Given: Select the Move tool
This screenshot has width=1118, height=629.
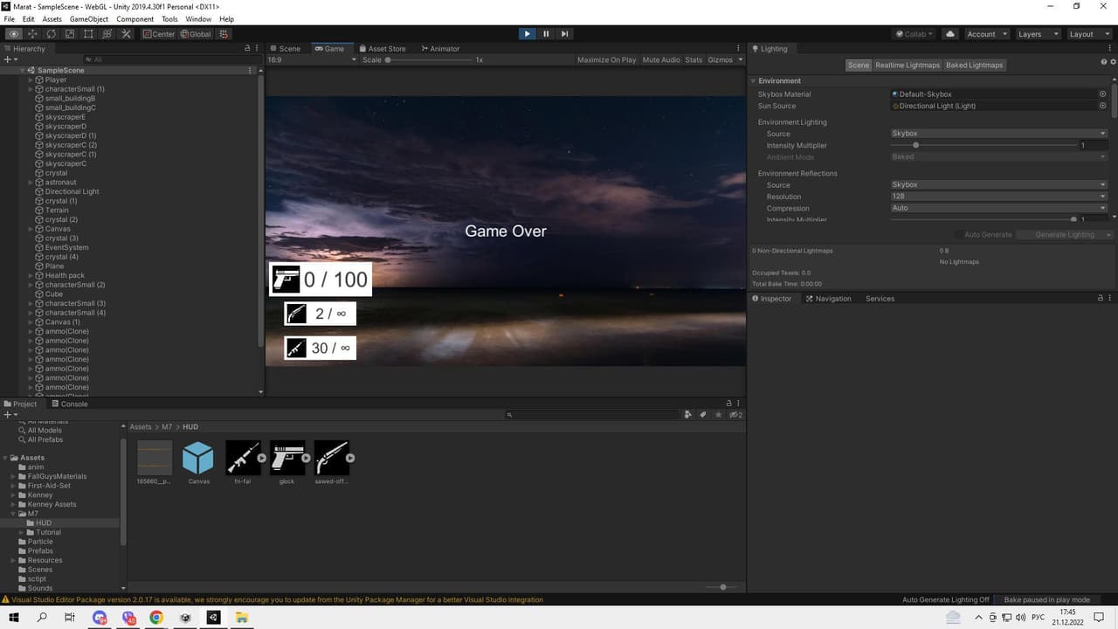Looking at the screenshot, I should 32,34.
